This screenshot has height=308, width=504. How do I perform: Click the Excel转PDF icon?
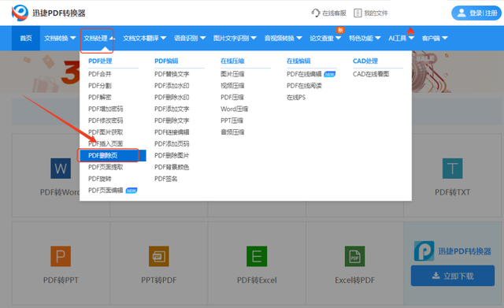point(354,256)
